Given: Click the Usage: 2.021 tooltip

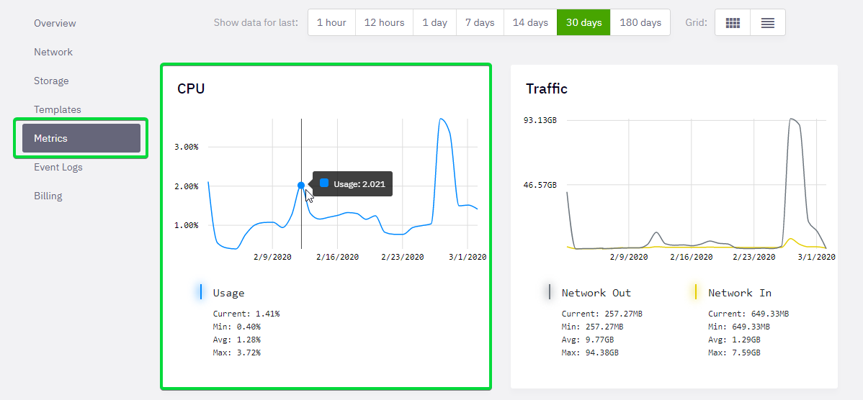Looking at the screenshot, I should 352,183.
